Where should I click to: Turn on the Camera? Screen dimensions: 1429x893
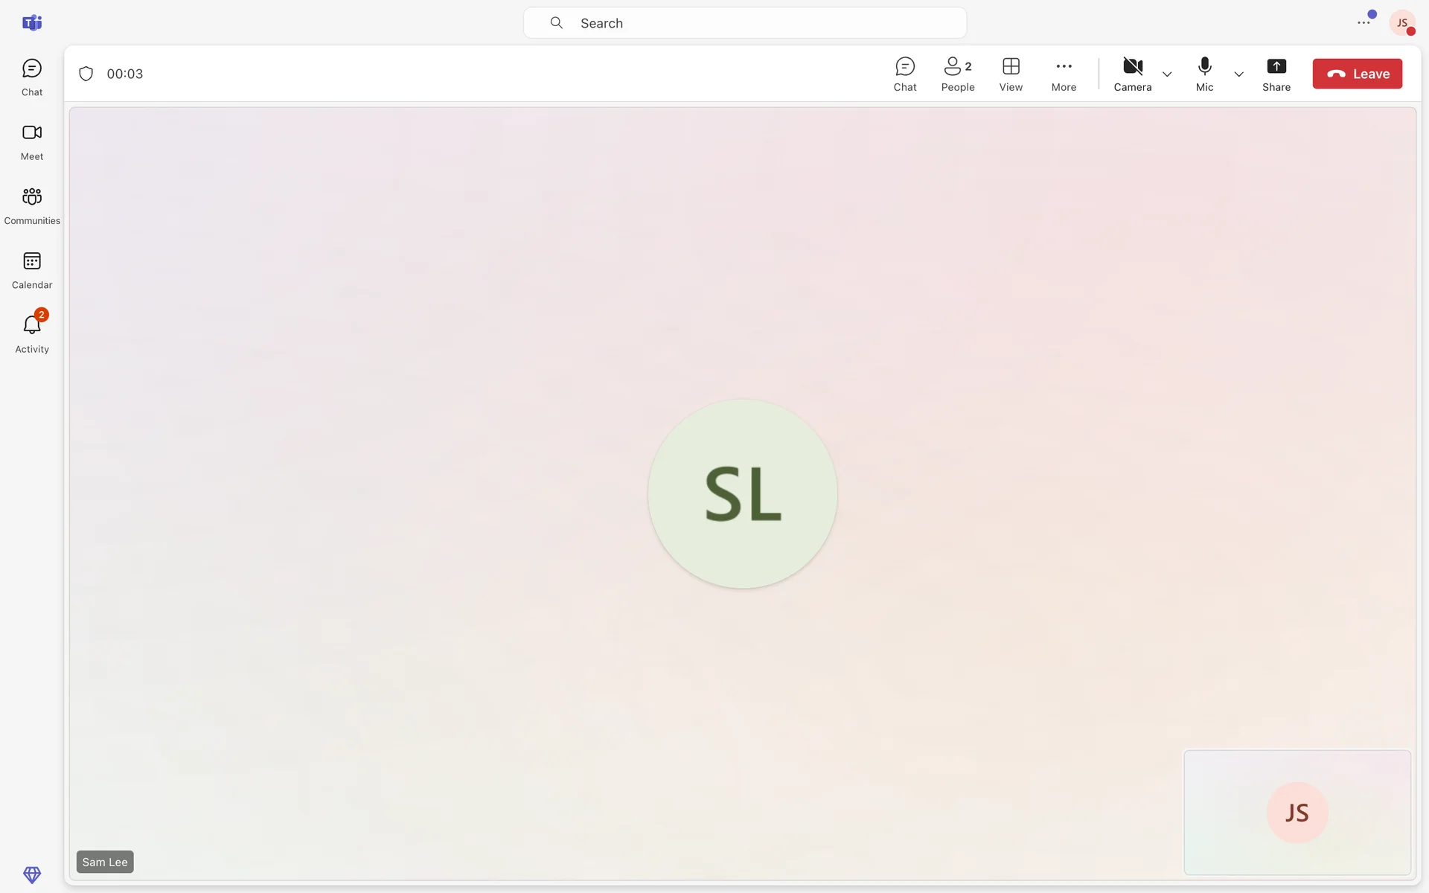pyautogui.click(x=1132, y=74)
